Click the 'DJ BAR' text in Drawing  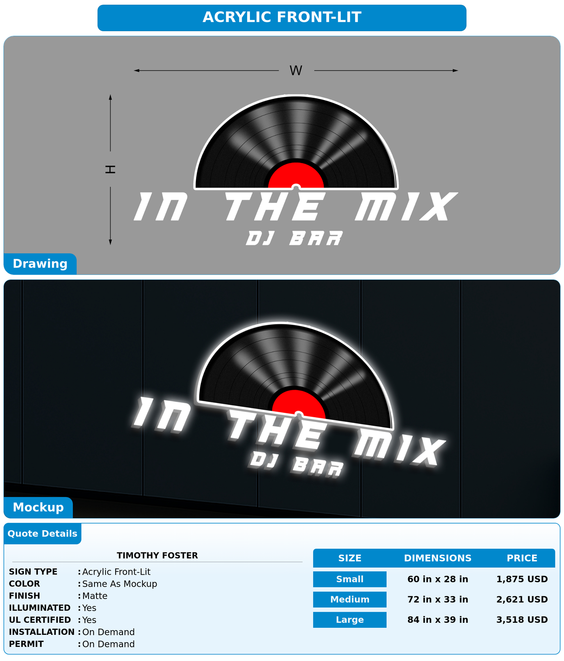click(x=294, y=238)
